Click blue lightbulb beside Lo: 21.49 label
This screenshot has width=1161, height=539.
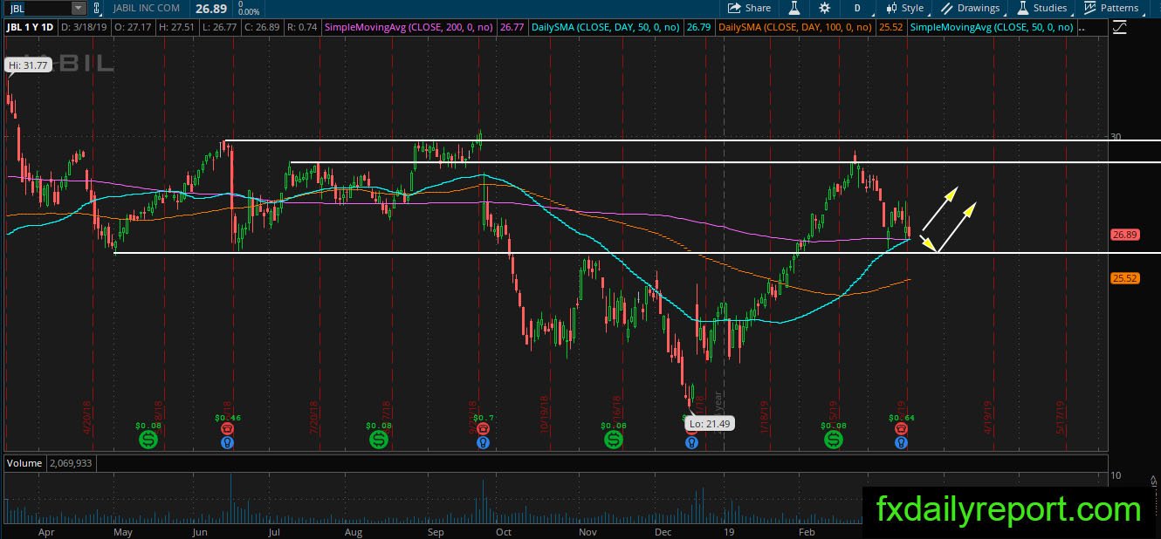[691, 443]
